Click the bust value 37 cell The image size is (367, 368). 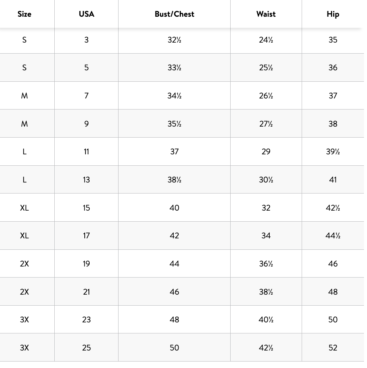pos(174,152)
